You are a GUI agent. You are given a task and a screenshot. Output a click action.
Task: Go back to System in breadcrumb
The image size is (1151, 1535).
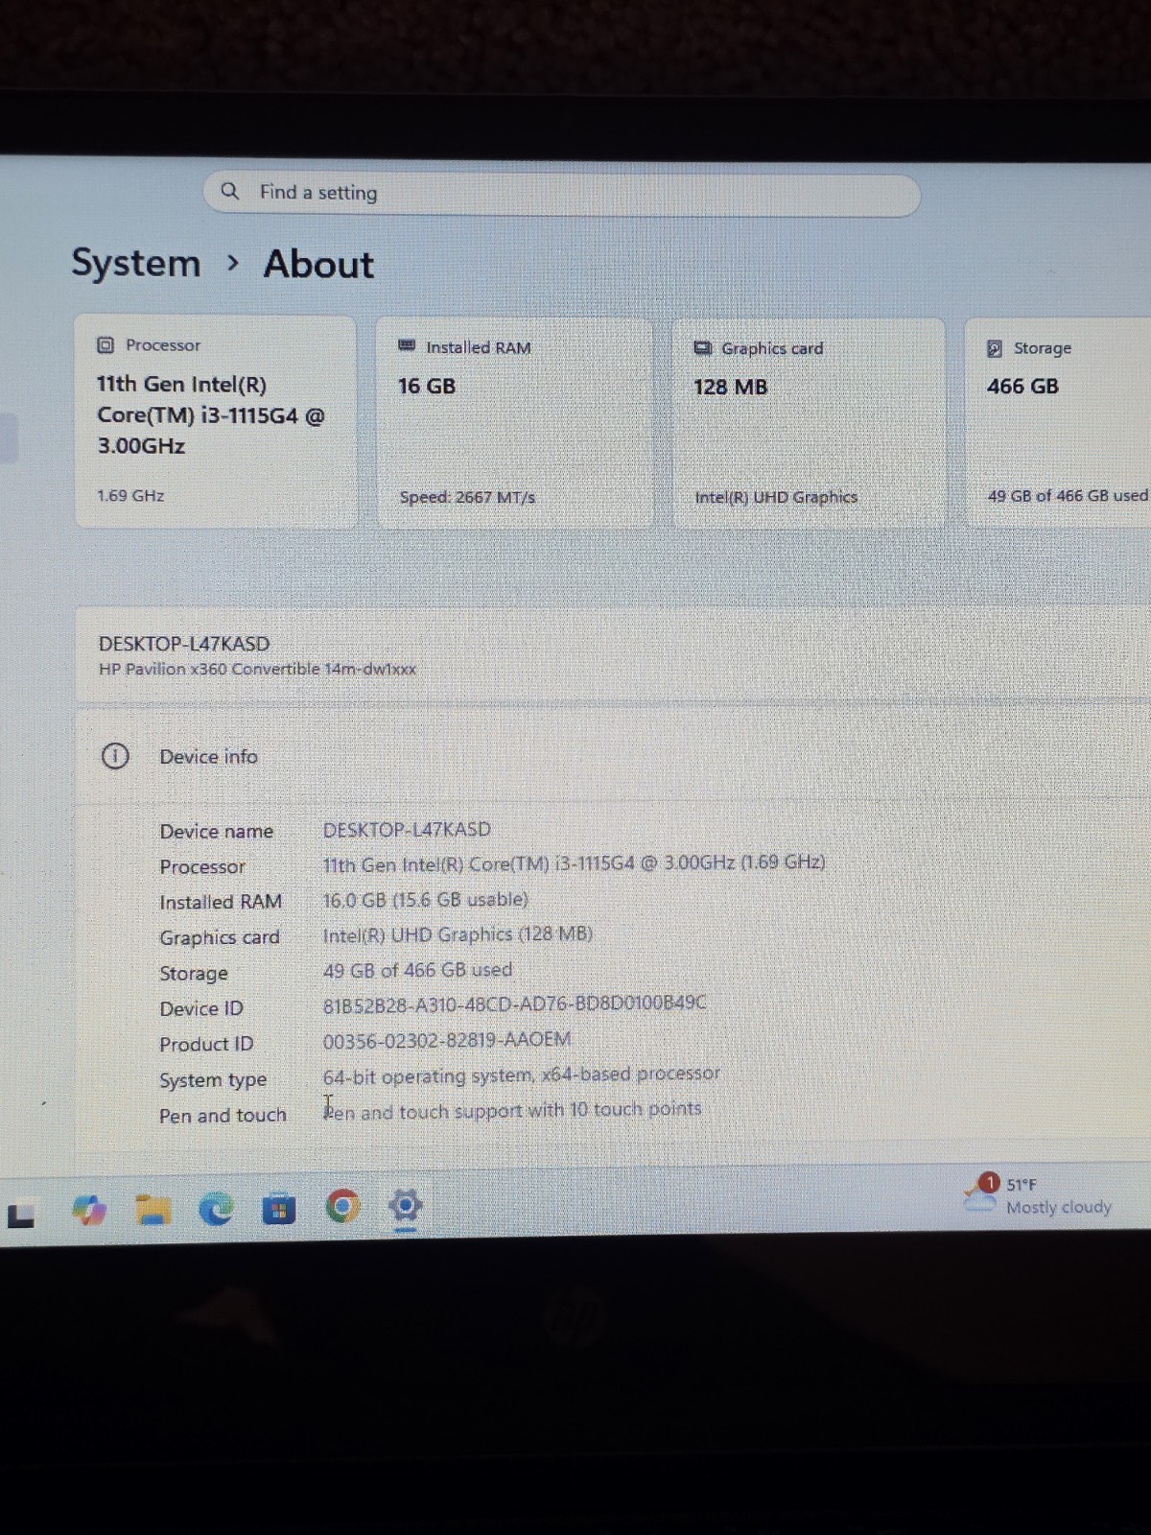point(136,263)
